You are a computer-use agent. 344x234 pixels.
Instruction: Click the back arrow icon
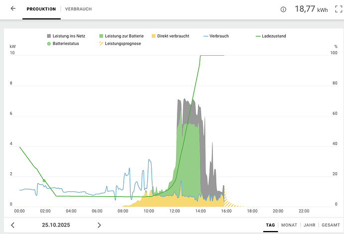13,9
